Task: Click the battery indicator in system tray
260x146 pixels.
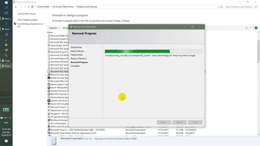Action: pos(6,109)
